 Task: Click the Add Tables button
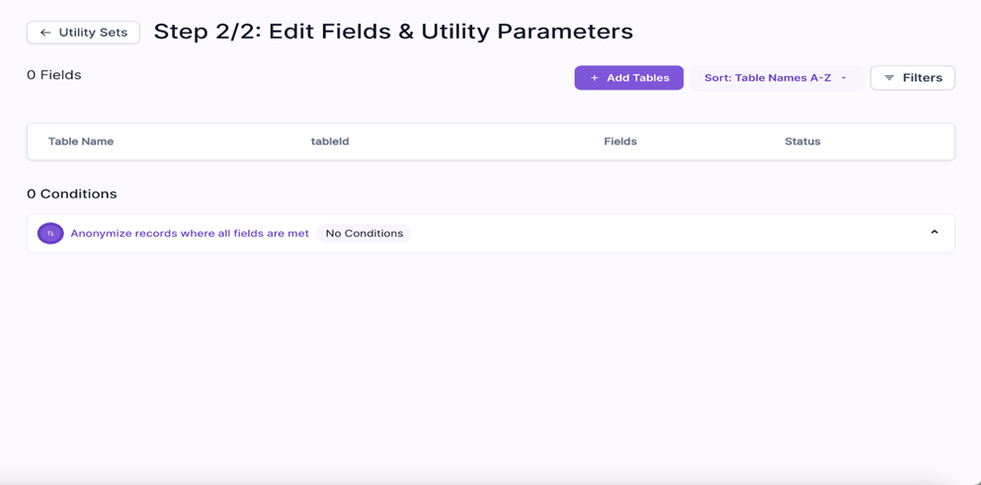click(x=628, y=78)
